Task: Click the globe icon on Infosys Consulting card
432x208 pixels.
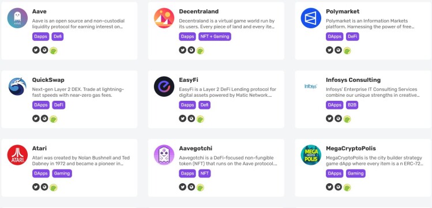Action: click(x=338, y=119)
